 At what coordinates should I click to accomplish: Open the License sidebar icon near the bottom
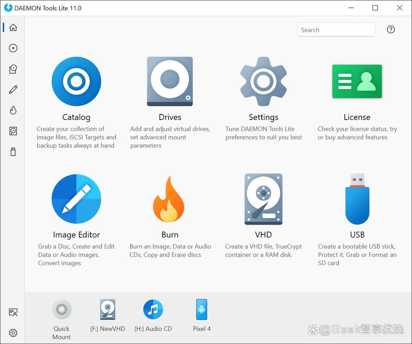13,312
